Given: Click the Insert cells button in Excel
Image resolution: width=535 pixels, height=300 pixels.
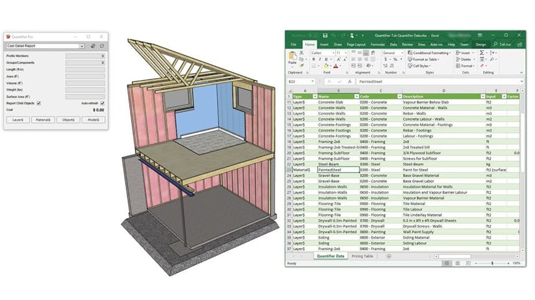Looking at the screenshot, I should 464,53.
